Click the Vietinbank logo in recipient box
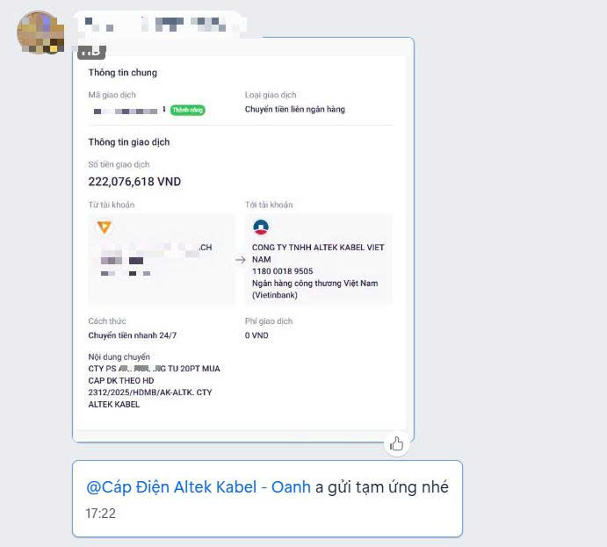This screenshot has height=547, width=607. 261,227
